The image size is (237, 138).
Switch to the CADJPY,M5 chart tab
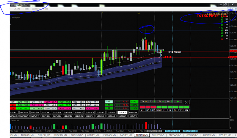(x=126, y=135)
